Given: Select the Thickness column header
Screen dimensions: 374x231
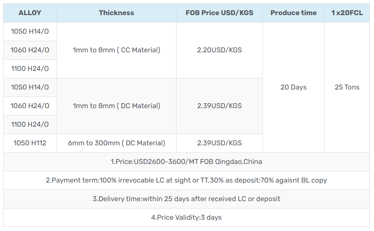Looking at the screenshot, I should (x=116, y=13).
